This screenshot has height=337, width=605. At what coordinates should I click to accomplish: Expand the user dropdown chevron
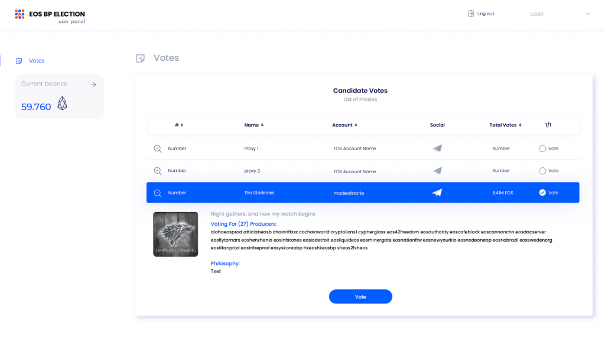(x=588, y=14)
